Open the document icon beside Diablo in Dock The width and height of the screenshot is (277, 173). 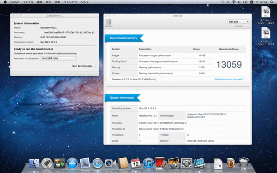tap(218, 163)
